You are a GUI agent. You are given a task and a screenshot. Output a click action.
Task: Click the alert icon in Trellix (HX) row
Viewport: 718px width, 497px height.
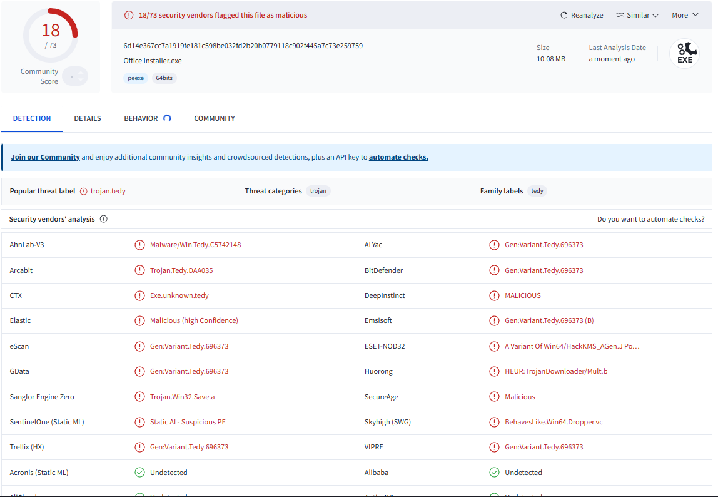[x=139, y=447]
